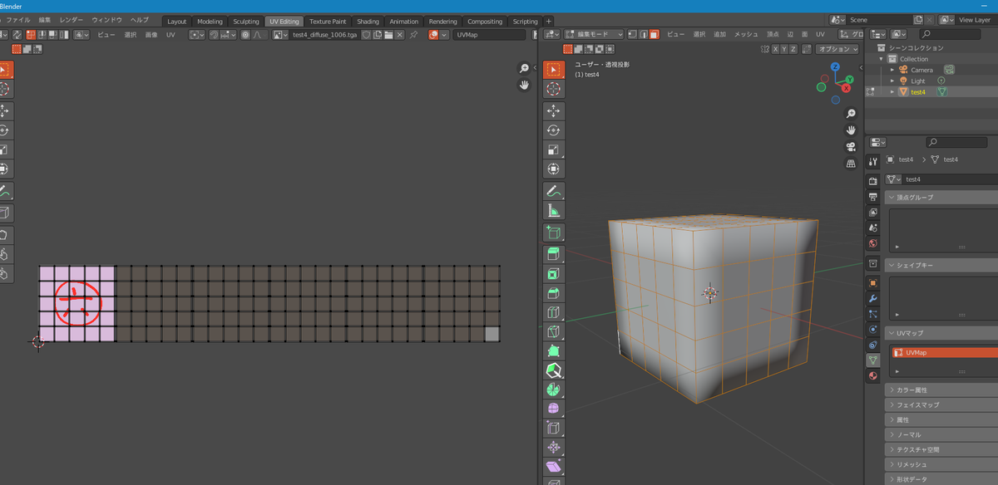Select the Measure tool in 3D viewport
998x485 pixels.
click(554, 210)
